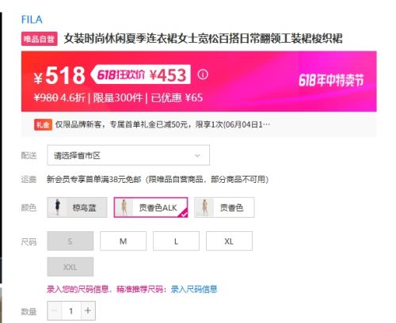Select the 棉鸟蓝 color option

point(77,207)
